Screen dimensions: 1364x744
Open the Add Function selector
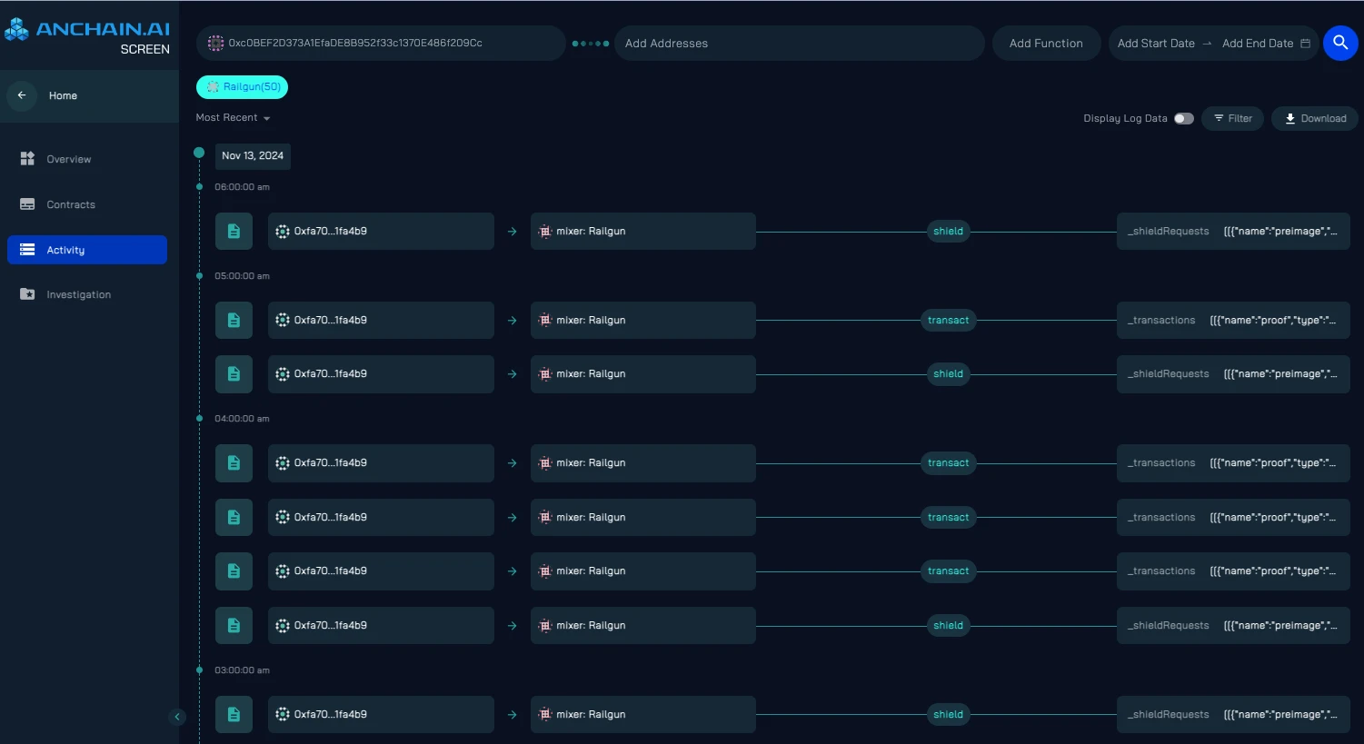(1046, 44)
